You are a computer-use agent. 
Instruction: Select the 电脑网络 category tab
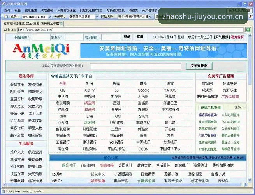click(x=107, y=165)
